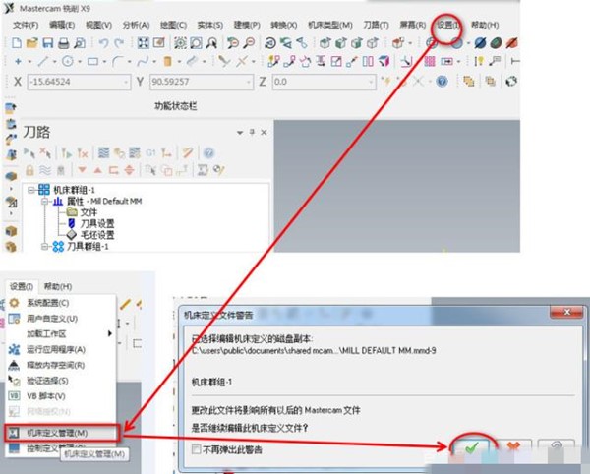Open the 刀路 panel options dropdown arrow
This screenshot has width=590, height=474.
point(240,133)
